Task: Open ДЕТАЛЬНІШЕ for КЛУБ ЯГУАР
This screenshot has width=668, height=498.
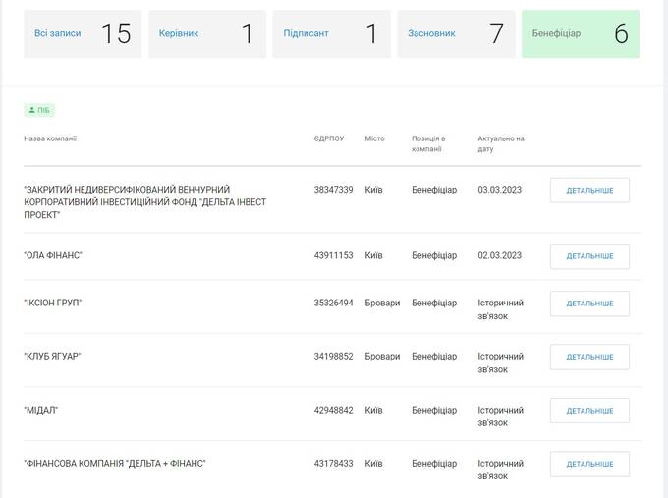Action: (x=589, y=357)
